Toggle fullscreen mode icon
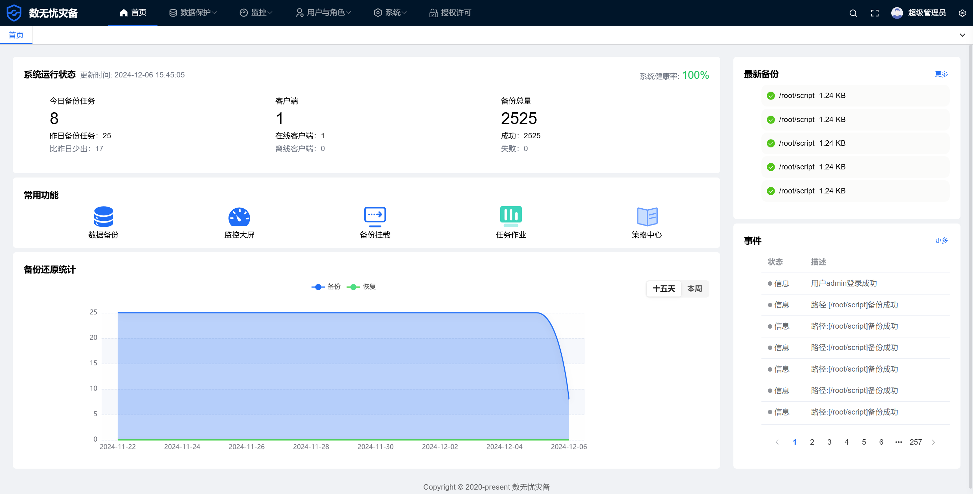The height and width of the screenshot is (494, 973). pos(875,13)
